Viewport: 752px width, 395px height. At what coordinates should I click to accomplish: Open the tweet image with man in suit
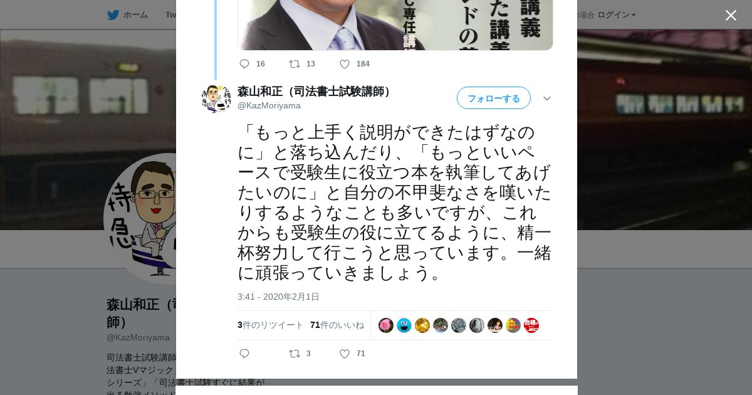[395, 25]
